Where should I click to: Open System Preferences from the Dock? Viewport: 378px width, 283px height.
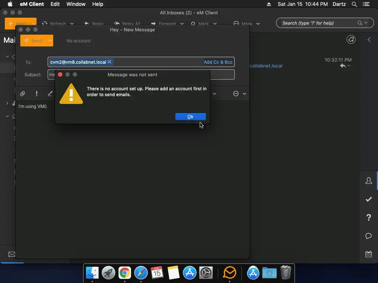pyautogui.click(x=206, y=273)
